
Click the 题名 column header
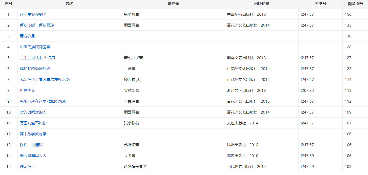pyautogui.click(x=70, y=4)
